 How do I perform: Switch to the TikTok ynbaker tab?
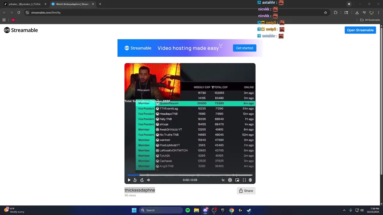[25, 4]
